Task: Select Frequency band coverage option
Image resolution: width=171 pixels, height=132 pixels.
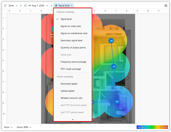Action: pyautogui.click(x=73, y=62)
